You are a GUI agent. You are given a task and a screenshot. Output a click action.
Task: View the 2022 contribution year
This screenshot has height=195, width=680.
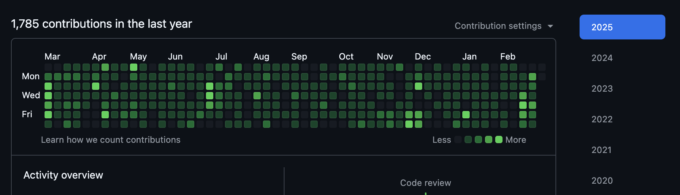[602, 119]
